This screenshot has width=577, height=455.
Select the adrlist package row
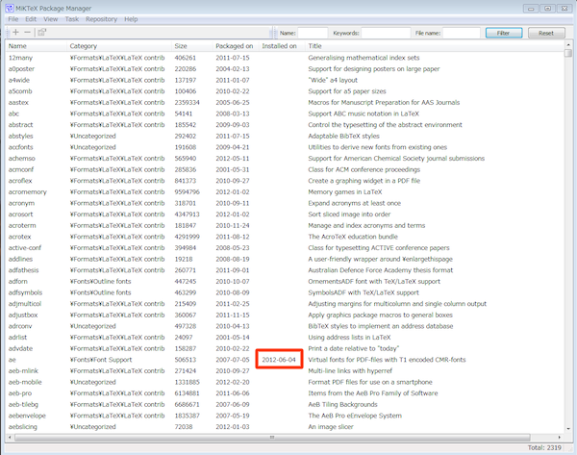[285, 338]
